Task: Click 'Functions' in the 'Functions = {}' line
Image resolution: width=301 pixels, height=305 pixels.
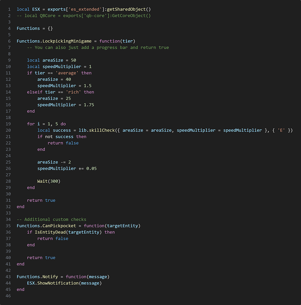Action: pos(28,28)
